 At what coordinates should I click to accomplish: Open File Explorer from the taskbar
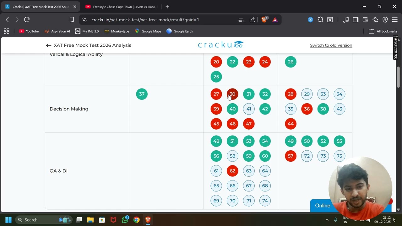(x=90, y=220)
